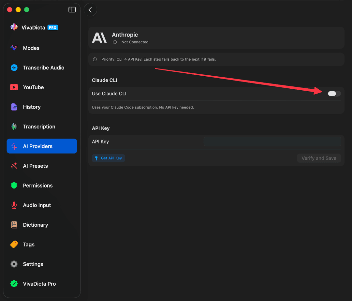The height and width of the screenshot is (301, 352).
Task: Click the Dictionary book icon
Action: point(14,225)
